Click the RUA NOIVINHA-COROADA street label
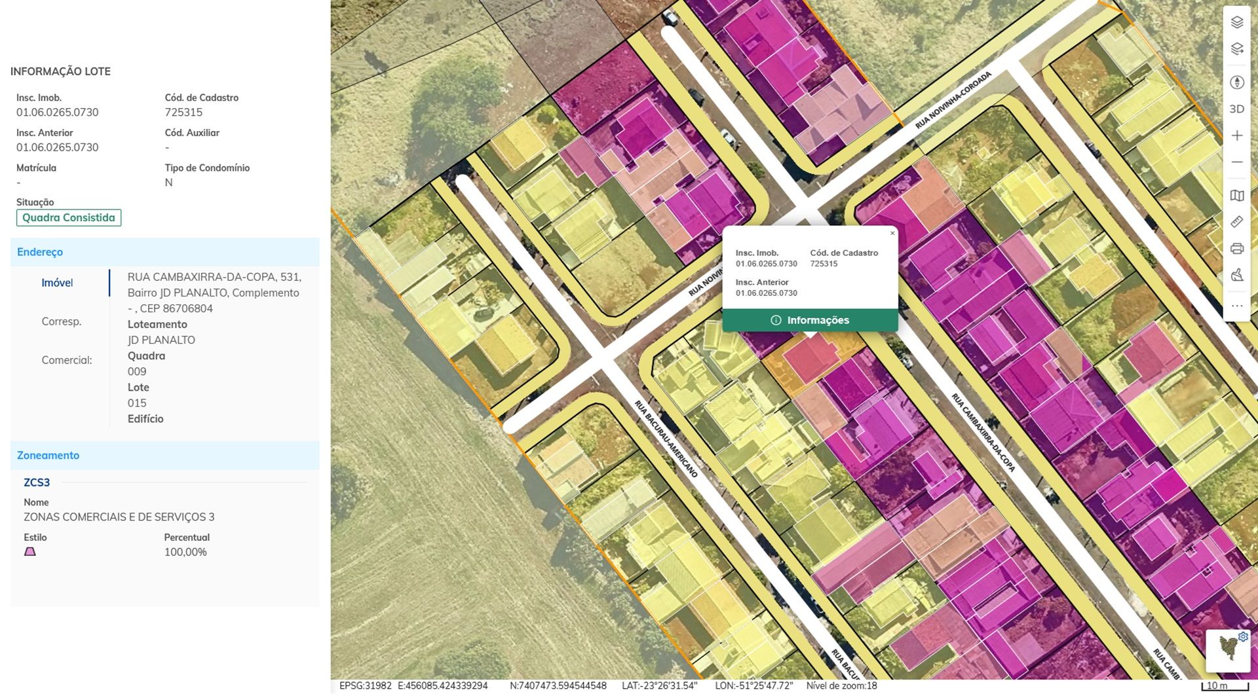The image size is (1258, 694). pyautogui.click(x=953, y=100)
